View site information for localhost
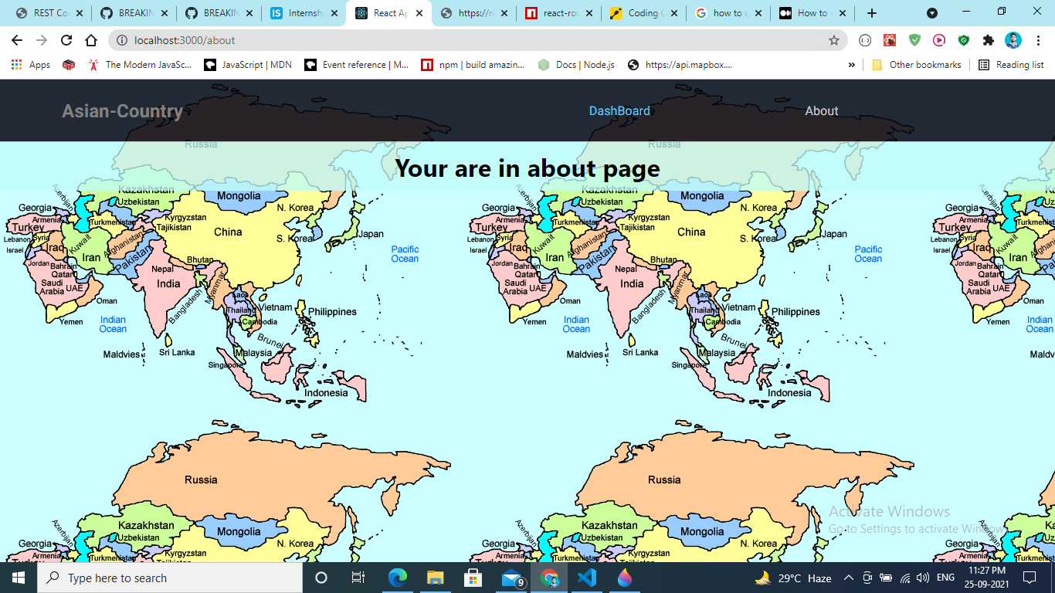 tap(121, 40)
